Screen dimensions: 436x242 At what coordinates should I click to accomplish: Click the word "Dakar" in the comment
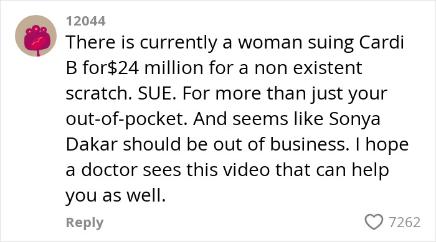click(x=92, y=145)
